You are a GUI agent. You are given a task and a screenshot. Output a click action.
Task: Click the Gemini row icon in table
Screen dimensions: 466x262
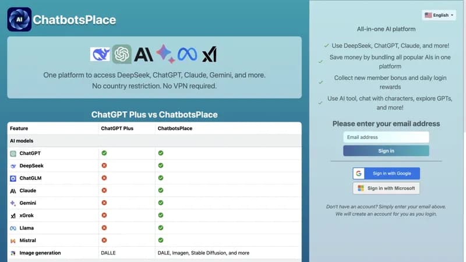click(x=13, y=203)
